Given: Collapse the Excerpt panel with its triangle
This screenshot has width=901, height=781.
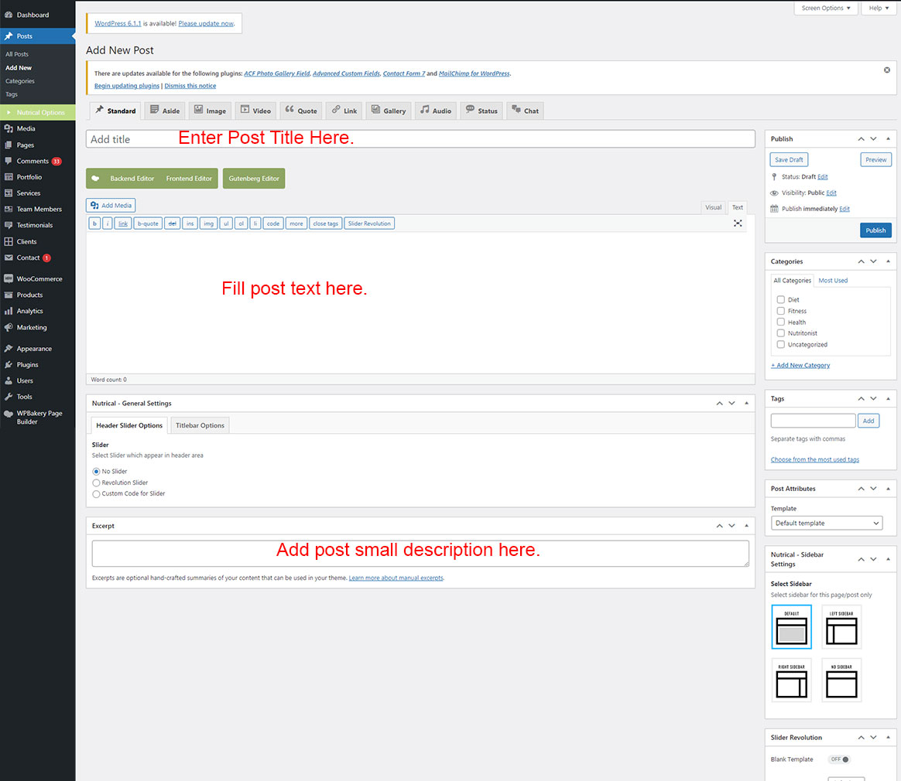Looking at the screenshot, I should [x=746, y=526].
